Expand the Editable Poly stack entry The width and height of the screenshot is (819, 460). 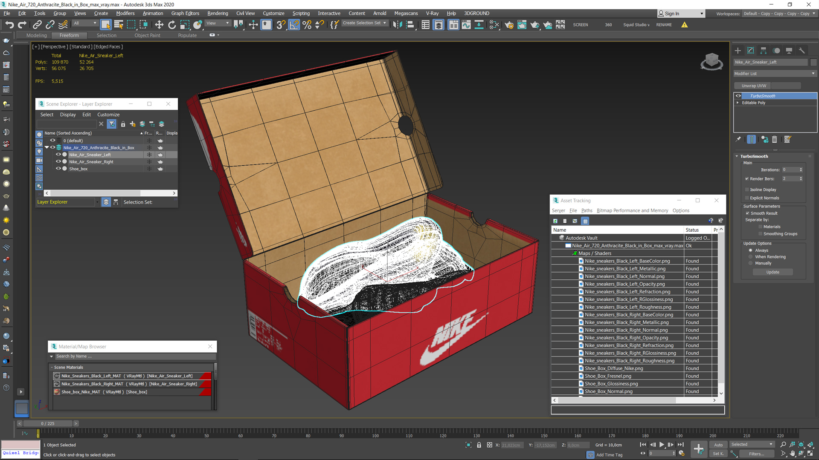[x=738, y=103]
